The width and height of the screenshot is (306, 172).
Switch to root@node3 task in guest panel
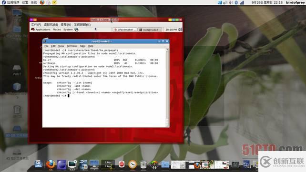pos(150,30)
